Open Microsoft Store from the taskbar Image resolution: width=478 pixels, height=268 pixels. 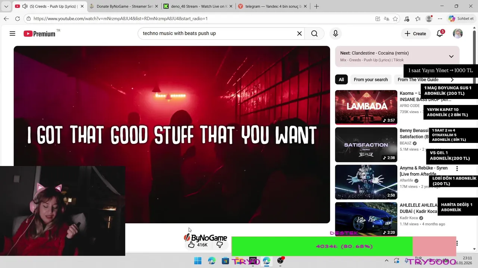[225, 261]
